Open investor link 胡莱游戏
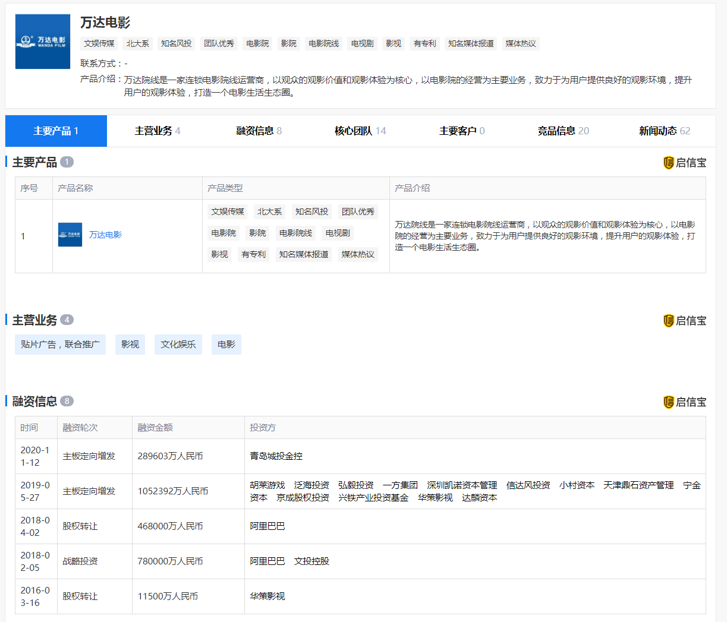 pyautogui.click(x=267, y=485)
